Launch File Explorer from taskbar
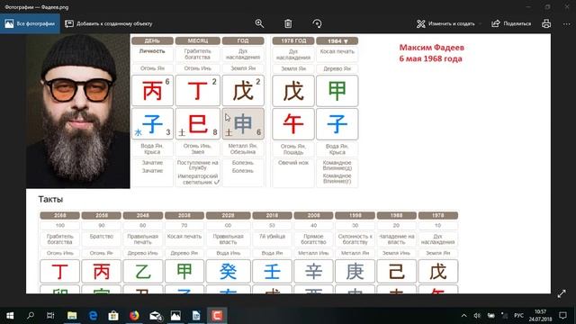This screenshot has width=576, height=324. tap(72, 316)
